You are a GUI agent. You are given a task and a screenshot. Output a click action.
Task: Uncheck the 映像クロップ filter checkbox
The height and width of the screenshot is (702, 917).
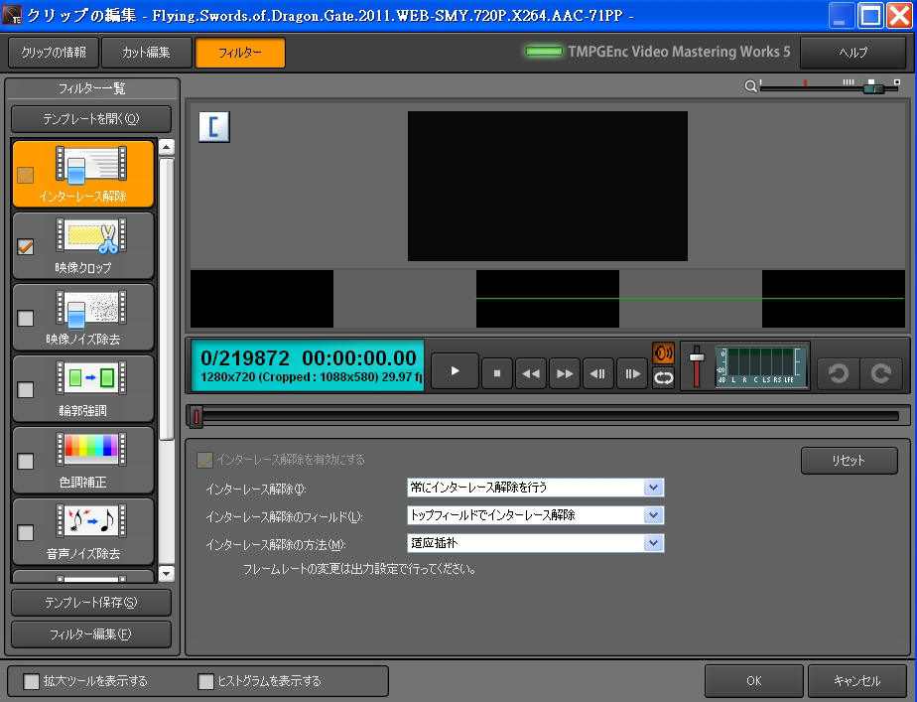(x=26, y=246)
